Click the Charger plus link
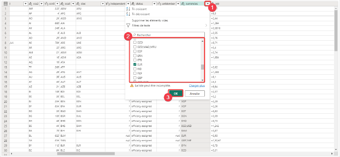Screen dimensions: 340x157 (x=197, y=86)
